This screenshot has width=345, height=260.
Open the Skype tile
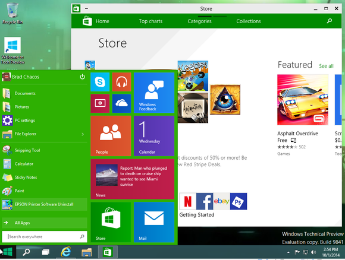pos(100,82)
